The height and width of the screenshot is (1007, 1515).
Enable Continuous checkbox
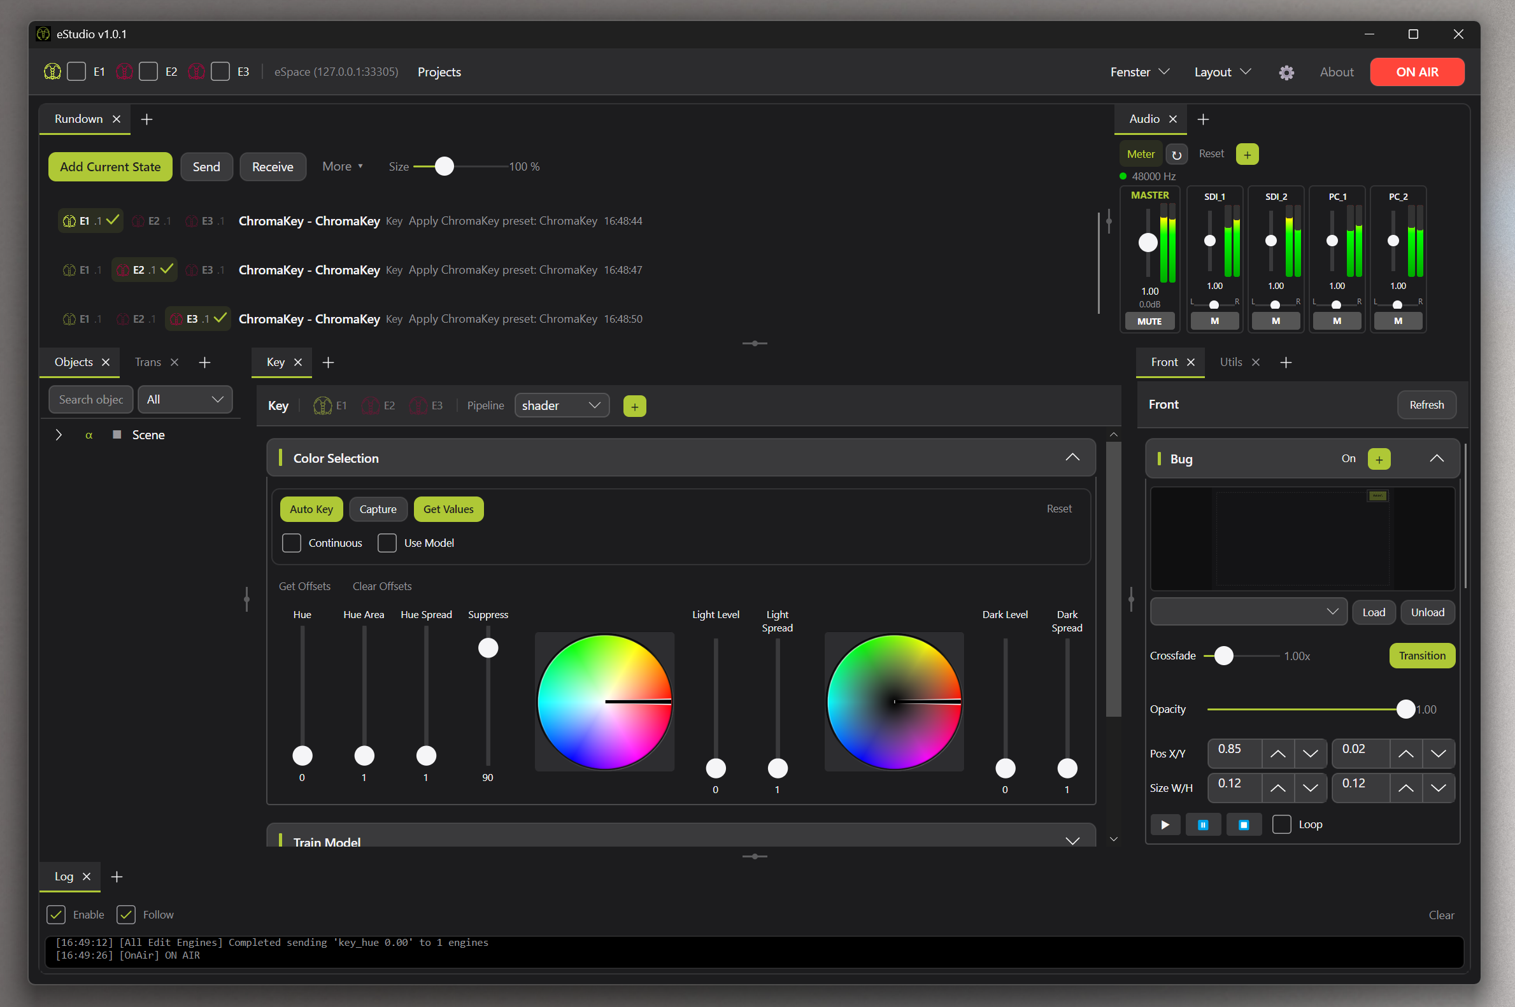(291, 544)
